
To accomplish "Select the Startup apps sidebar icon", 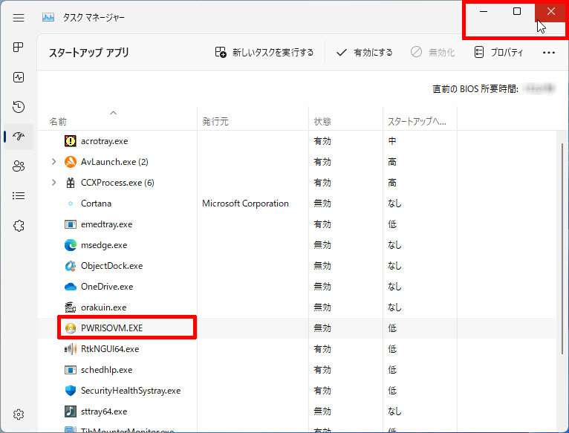I will point(19,137).
